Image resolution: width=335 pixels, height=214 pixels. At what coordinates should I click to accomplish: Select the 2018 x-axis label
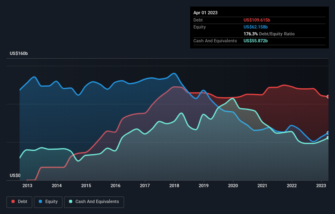click(x=174, y=186)
